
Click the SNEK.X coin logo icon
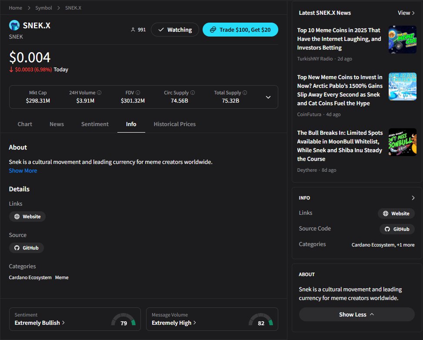[14, 25]
